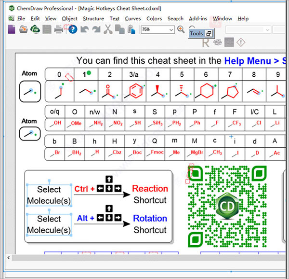This screenshot has width=289, height=279.
Task: Click the 'Help Menu >' blue text
Action: click(252, 61)
